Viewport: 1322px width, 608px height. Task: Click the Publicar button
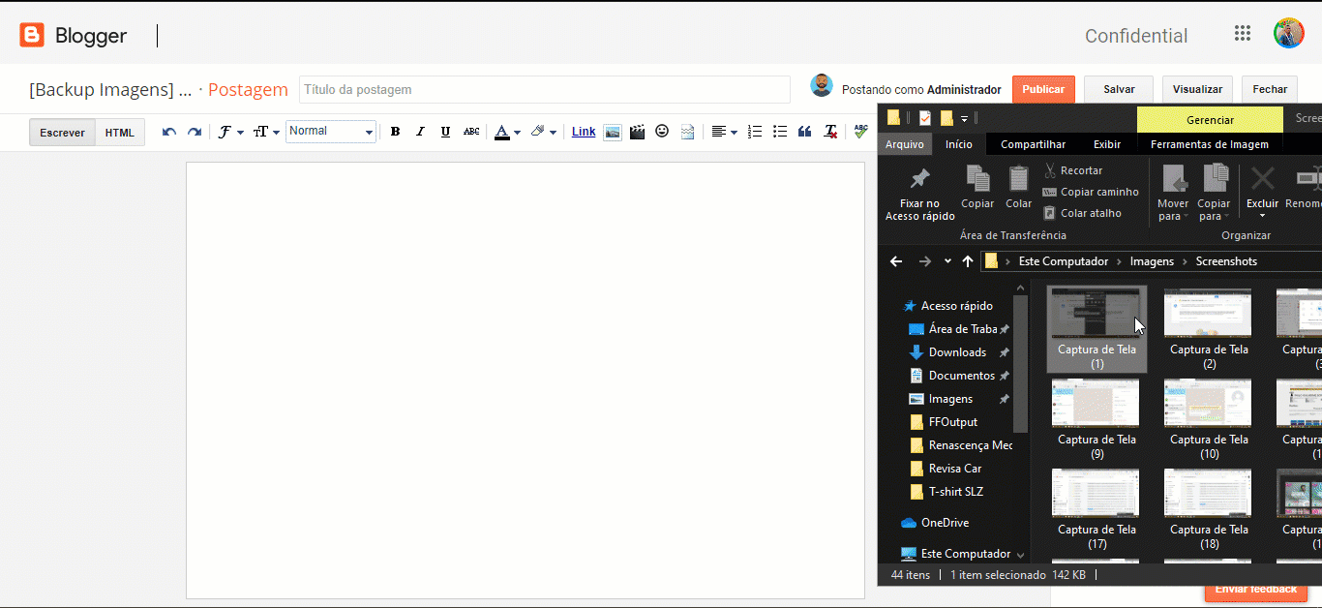[1043, 89]
